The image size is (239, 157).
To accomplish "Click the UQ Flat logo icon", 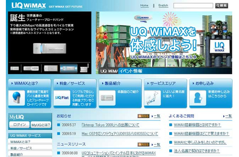I will pos(62,98).
